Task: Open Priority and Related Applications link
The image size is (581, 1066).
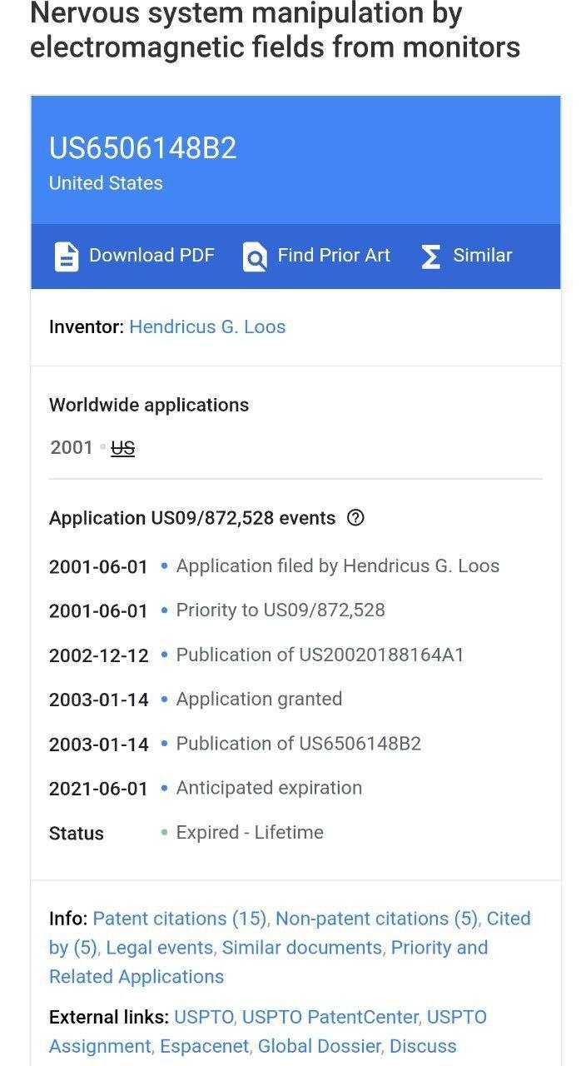Action: point(269,962)
